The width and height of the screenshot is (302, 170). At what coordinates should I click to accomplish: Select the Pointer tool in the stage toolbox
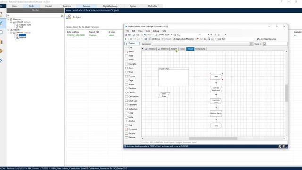[132, 43]
